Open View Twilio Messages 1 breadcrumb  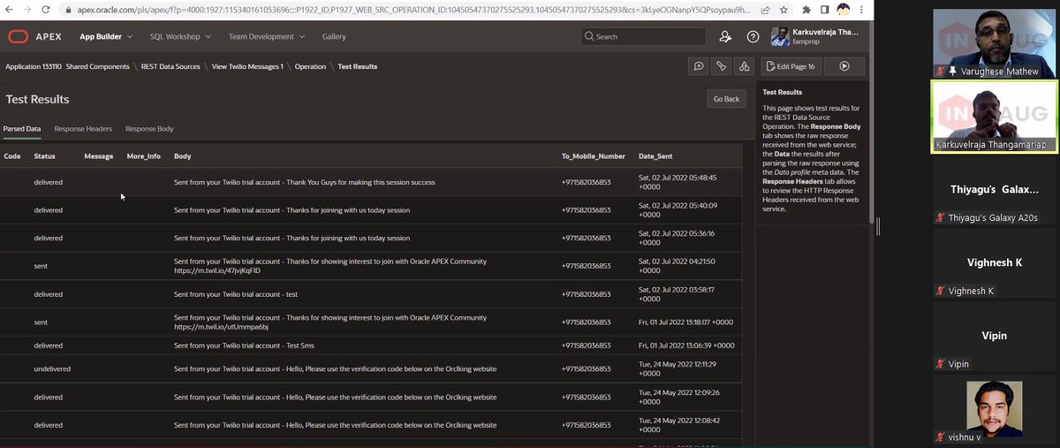coord(247,66)
